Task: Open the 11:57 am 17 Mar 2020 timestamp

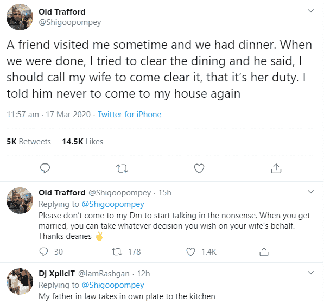Action: click(48, 115)
